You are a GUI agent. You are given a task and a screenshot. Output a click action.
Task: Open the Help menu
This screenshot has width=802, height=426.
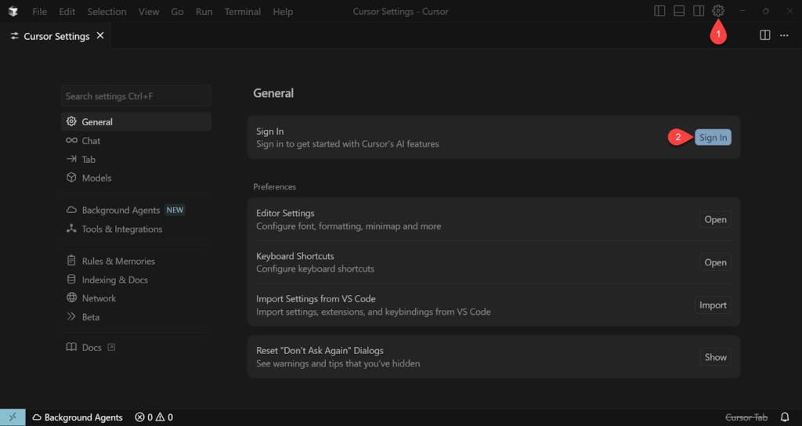283,11
